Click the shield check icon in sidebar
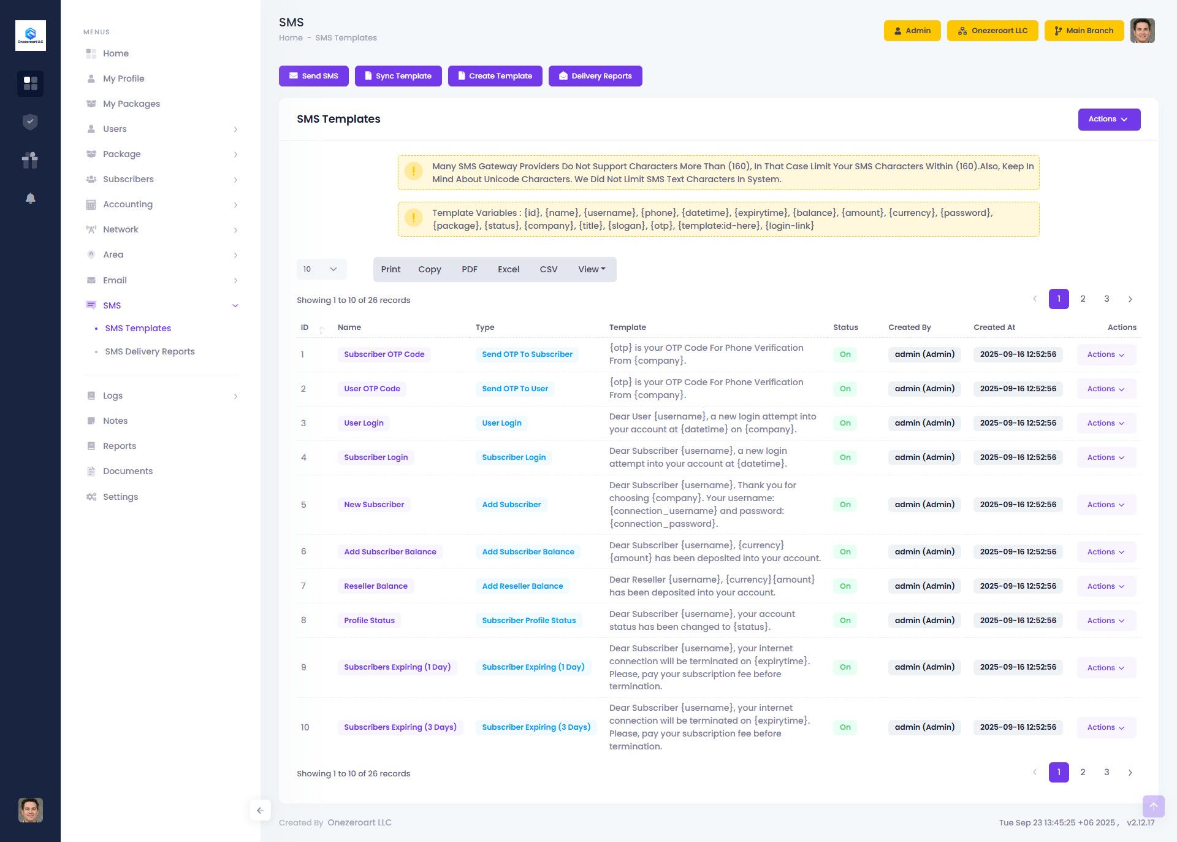Screen dimensions: 1177x842 click(30, 122)
